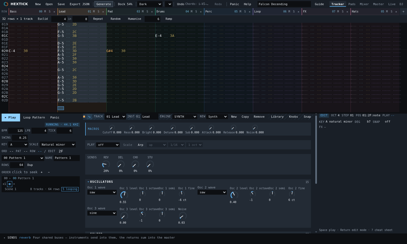
Task: Switch to the Pads tab
Action: pyautogui.click(x=352, y=4)
